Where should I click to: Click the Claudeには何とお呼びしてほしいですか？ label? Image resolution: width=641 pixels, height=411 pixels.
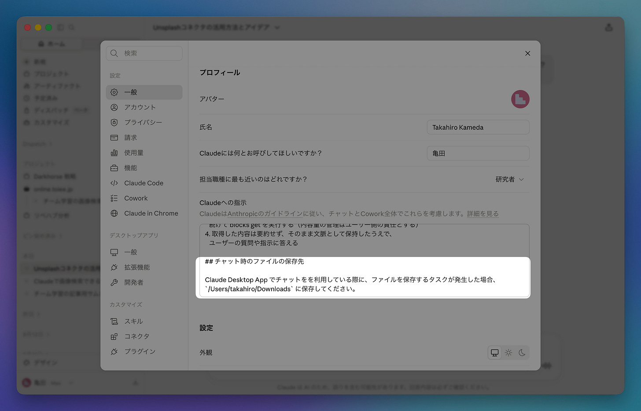[261, 153]
